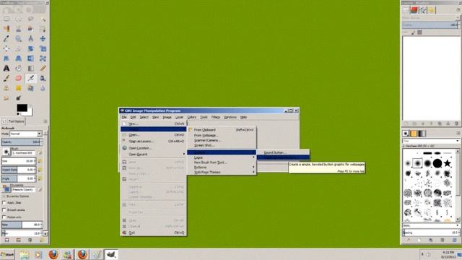
Task: Choose Round Button menu entry
Action: click(283, 152)
